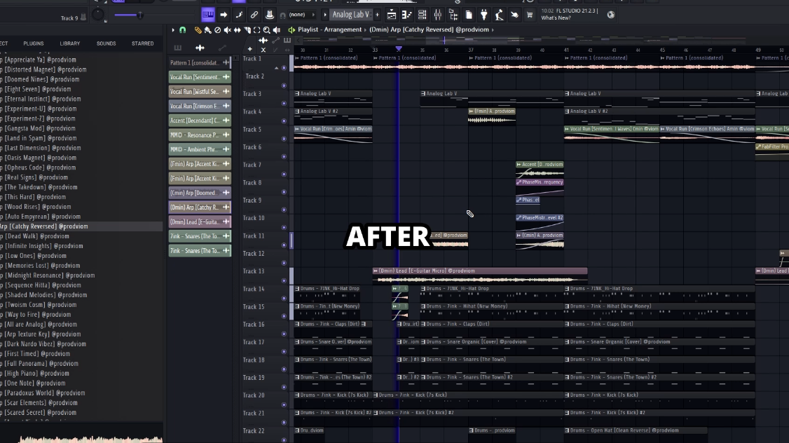This screenshot has width=789, height=443.
Task: Click the magnet snap icon in playlist toolbar
Action: 182,30
